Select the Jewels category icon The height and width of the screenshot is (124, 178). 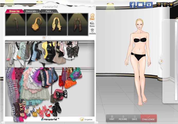tap(92, 32)
